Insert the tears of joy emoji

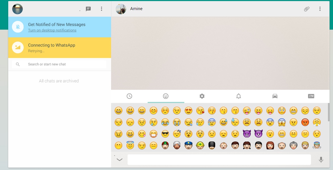point(165,122)
